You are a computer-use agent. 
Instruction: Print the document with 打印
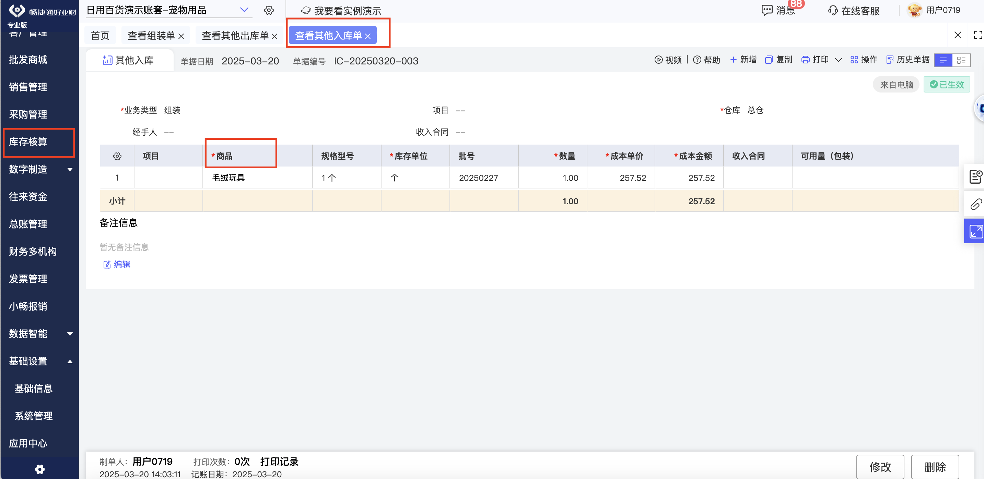tap(815, 60)
